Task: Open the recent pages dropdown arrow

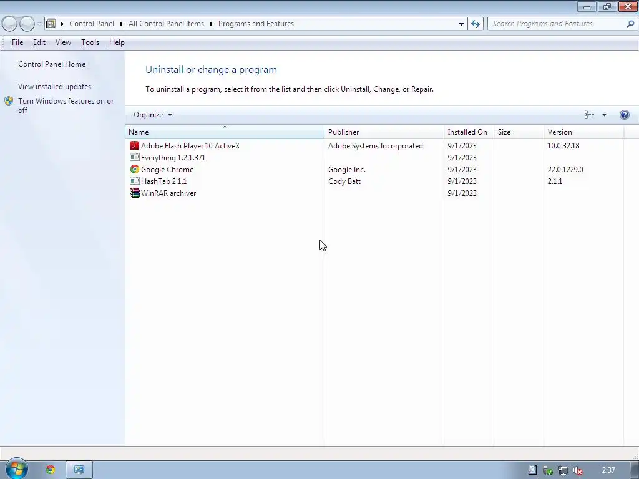Action: (x=39, y=24)
